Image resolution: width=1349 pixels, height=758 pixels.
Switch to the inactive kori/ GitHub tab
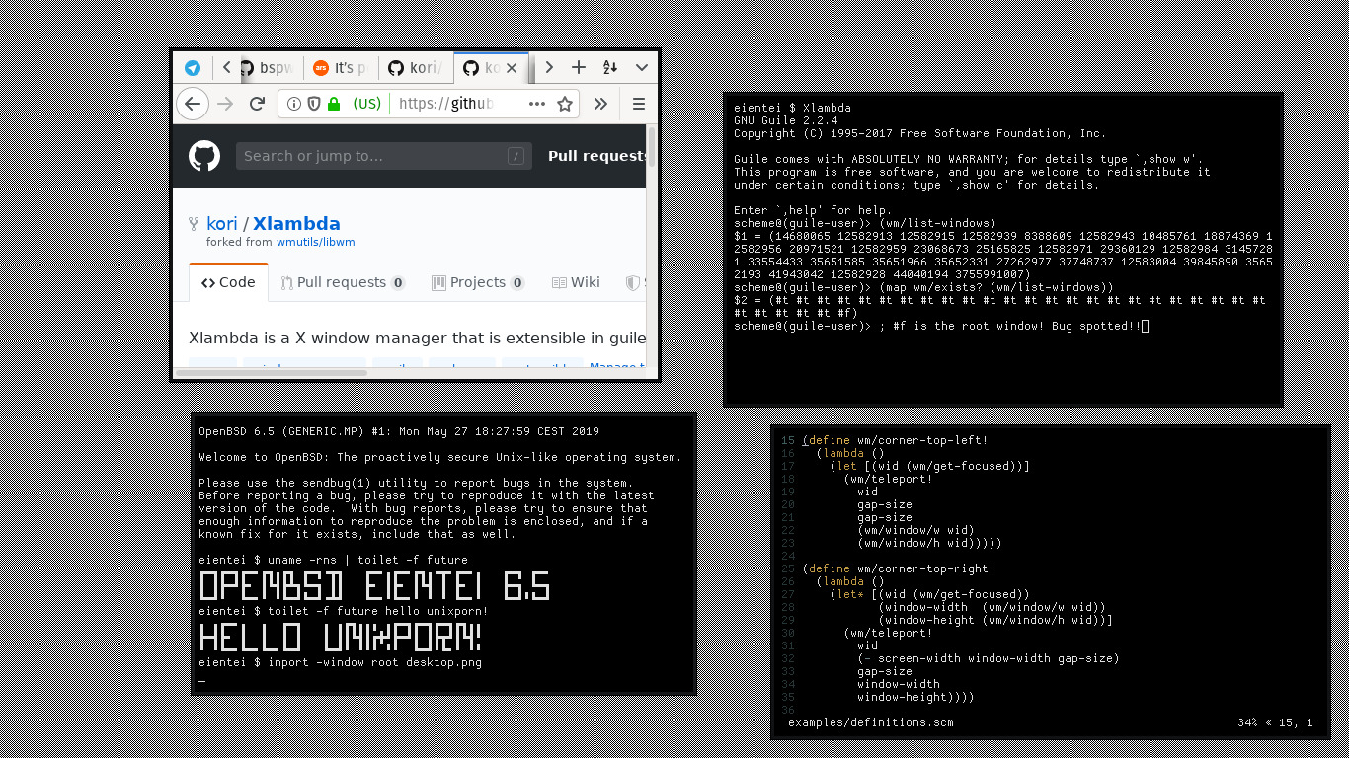(415, 68)
